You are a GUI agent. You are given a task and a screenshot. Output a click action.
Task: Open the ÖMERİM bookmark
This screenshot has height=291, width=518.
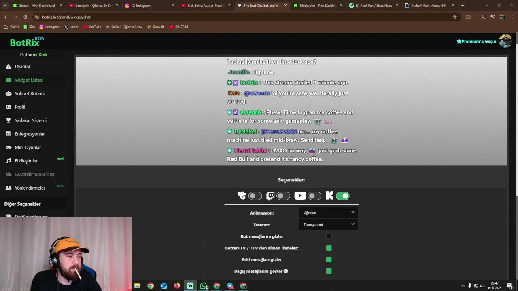(x=179, y=27)
